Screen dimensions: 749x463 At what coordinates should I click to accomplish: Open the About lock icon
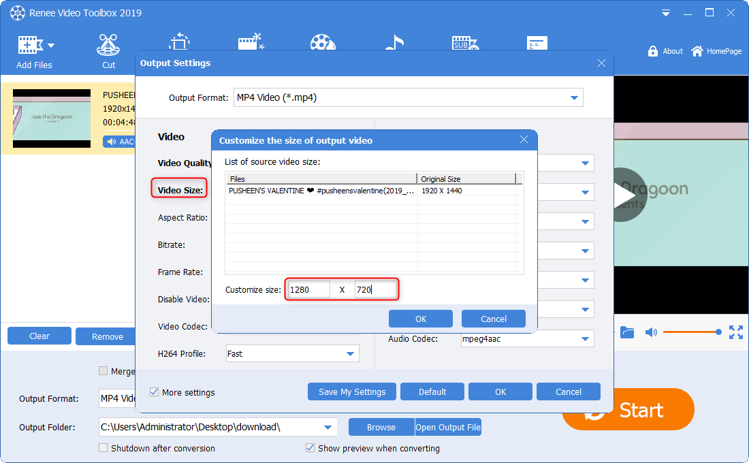pos(653,51)
